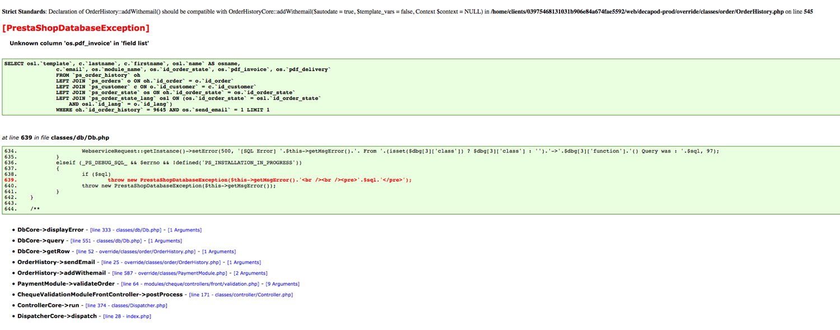Open the line 64 cheque validation.php link
The image size is (840, 330).
click(x=190, y=284)
